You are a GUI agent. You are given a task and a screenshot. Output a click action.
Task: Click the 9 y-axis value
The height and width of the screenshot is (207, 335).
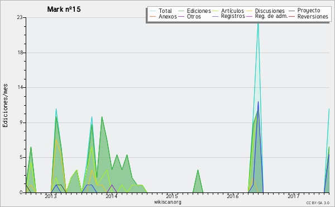tap(21, 123)
